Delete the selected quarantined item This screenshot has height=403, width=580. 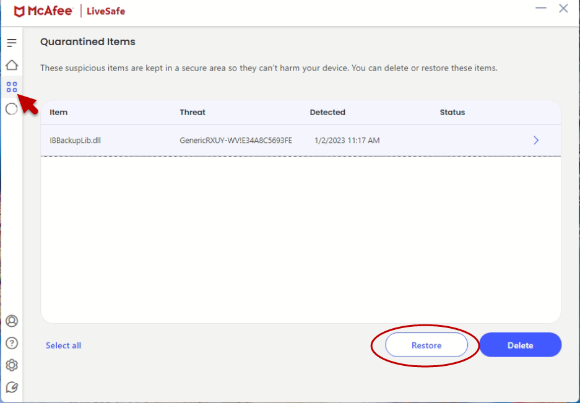tap(521, 345)
